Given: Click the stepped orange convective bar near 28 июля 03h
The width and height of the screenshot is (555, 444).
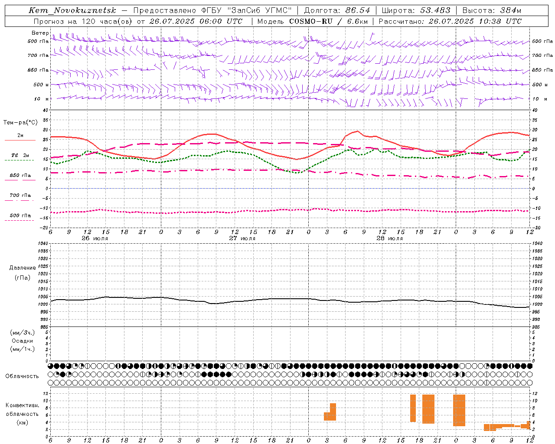Looking at the screenshot, I should (x=330, y=412).
